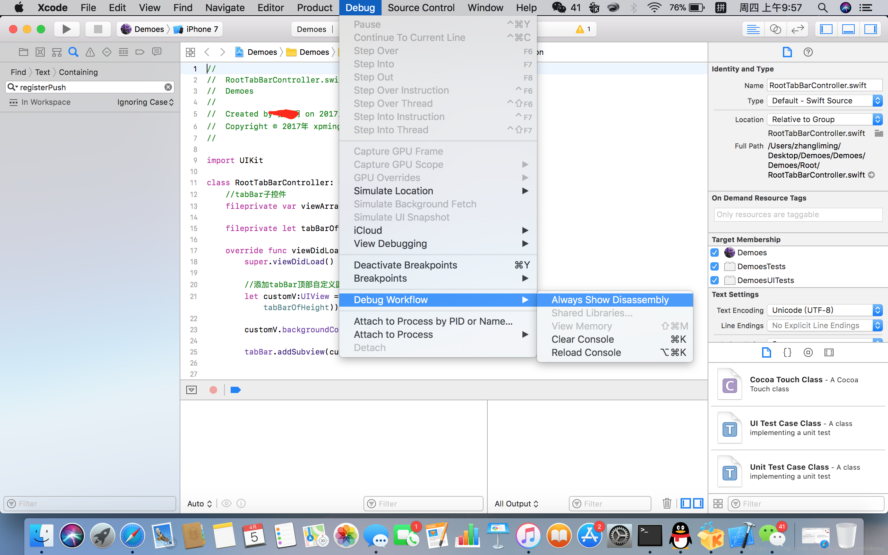Viewport: 888px width, 555px height.
Task: Show the version editor
Action: pos(797,29)
